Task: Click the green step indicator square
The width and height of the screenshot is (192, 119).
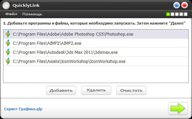Action: 168,14
